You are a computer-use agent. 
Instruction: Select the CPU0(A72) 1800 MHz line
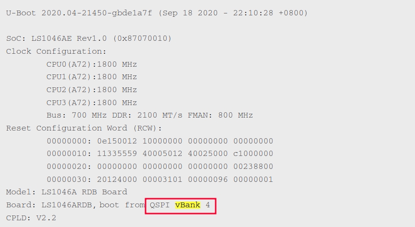coord(91,64)
